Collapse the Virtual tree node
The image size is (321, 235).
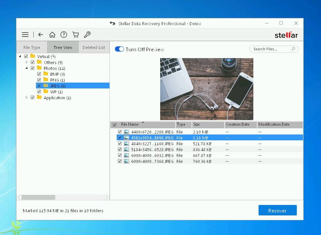(x=20, y=56)
